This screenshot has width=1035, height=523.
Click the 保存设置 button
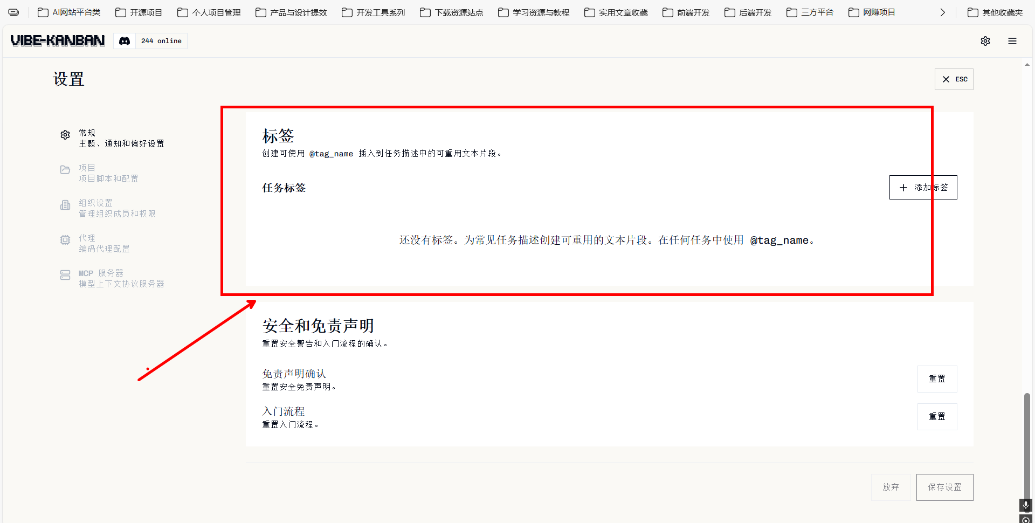pos(944,487)
